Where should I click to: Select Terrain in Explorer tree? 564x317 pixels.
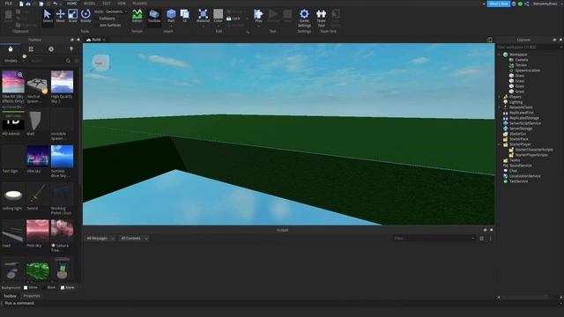point(521,65)
